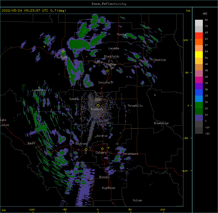The image size is (218, 213).
Task: Pick the white 70 dBZ legend color
Action: (x=199, y=23)
